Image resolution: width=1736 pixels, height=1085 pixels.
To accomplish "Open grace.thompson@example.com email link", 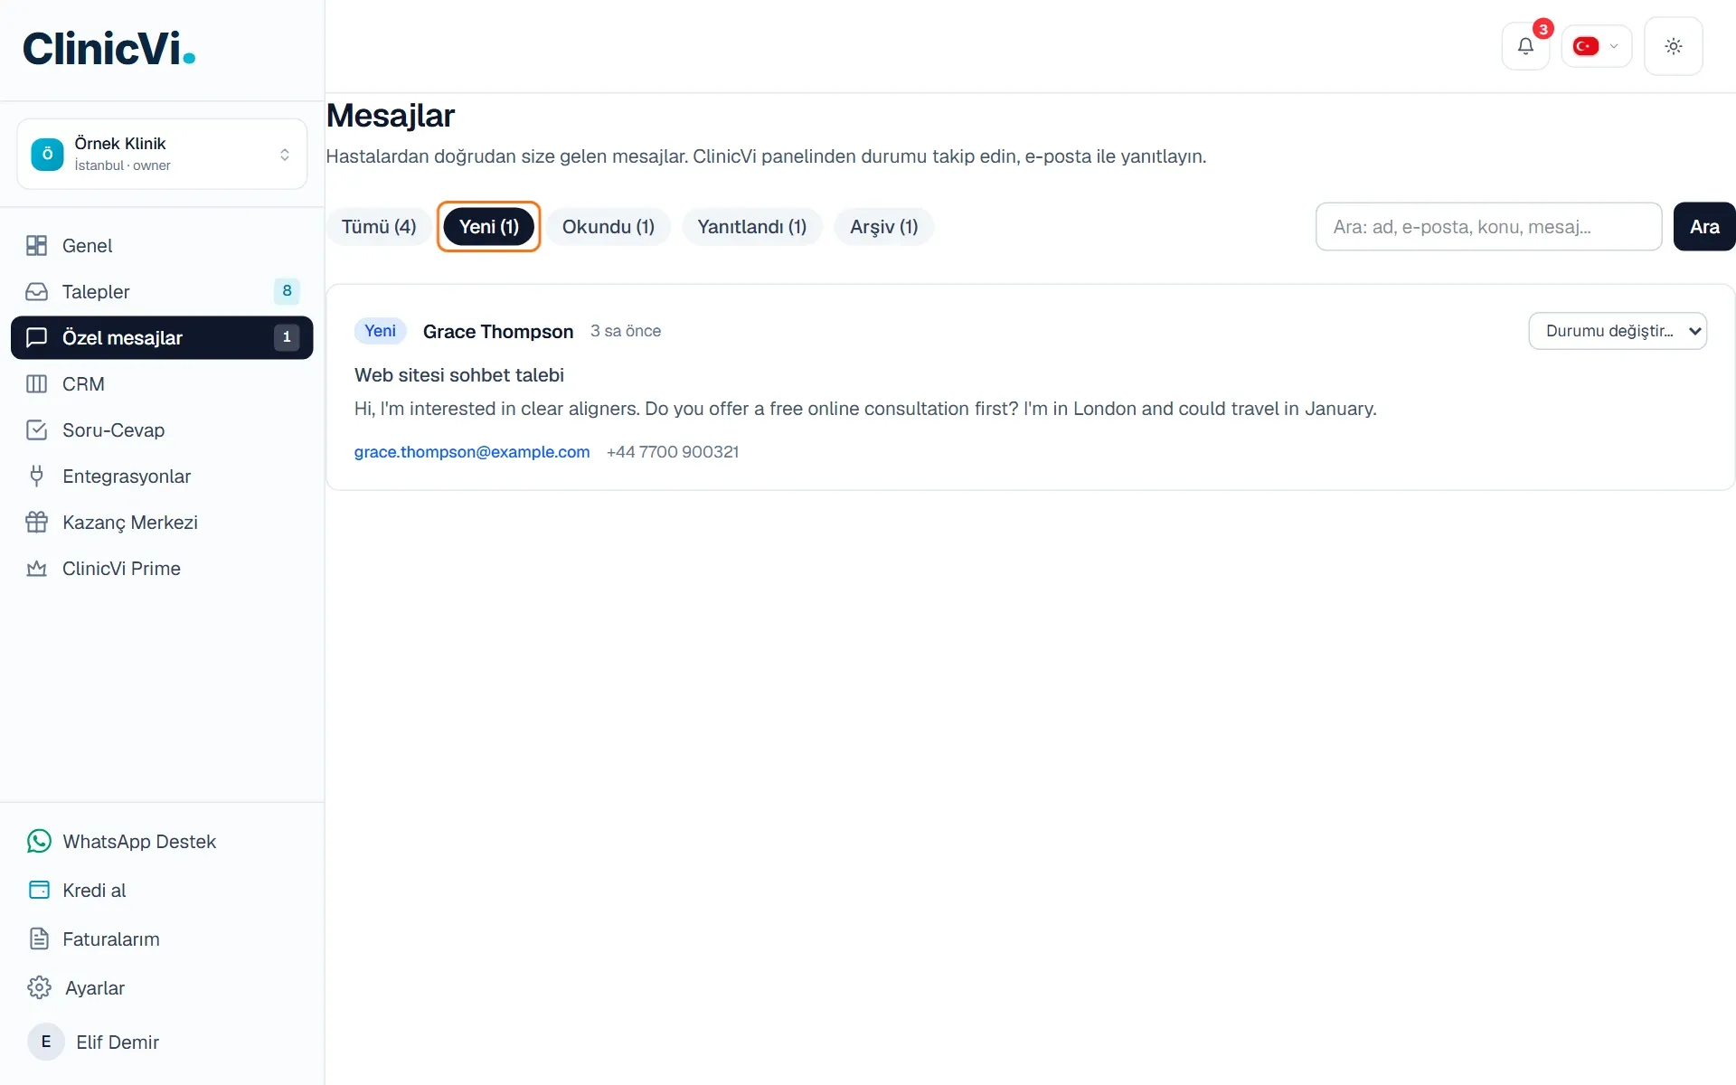I will [472, 452].
